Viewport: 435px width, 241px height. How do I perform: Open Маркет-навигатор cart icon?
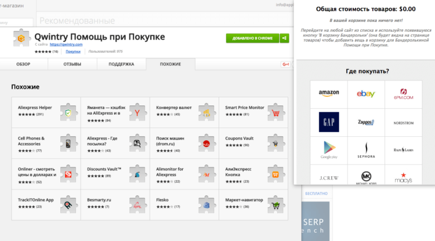point(275,205)
